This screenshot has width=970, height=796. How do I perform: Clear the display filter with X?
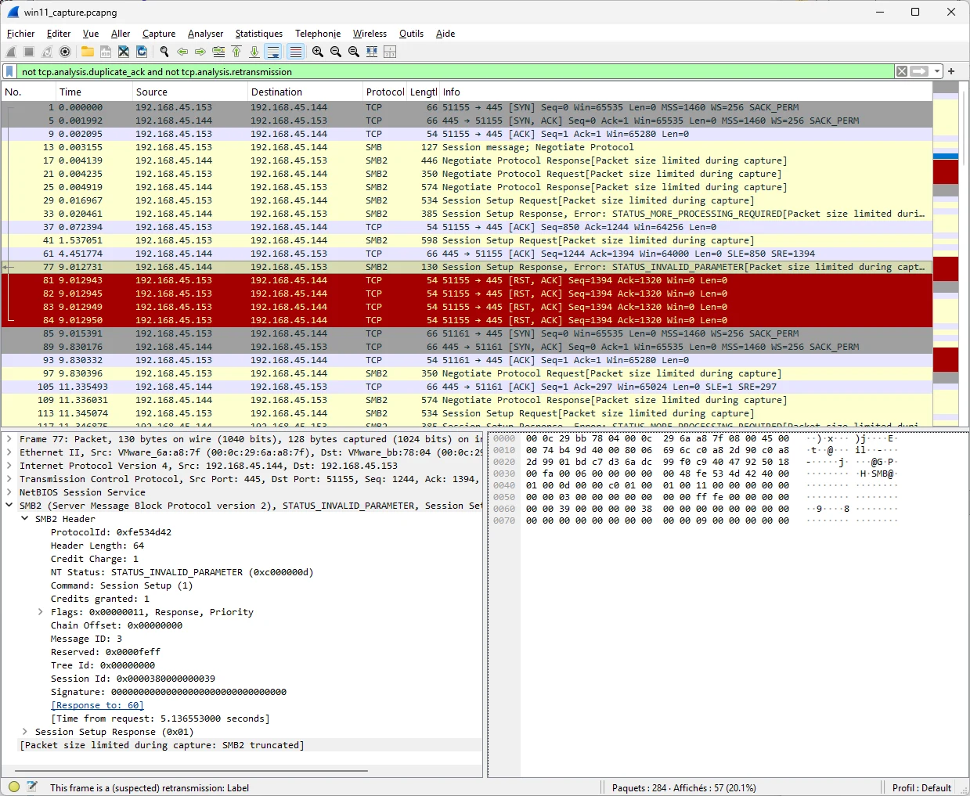pos(902,71)
